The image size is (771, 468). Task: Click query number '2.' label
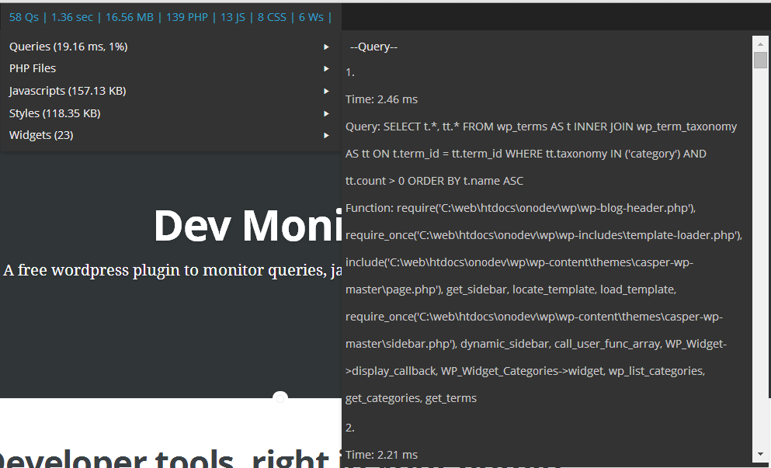(350, 428)
